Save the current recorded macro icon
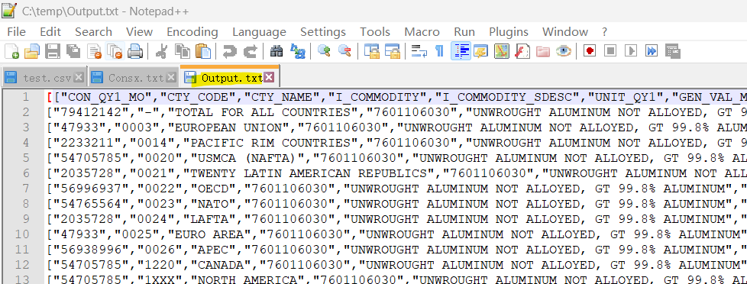The width and height of the screenshot is (747, 284). coord(672,51)
